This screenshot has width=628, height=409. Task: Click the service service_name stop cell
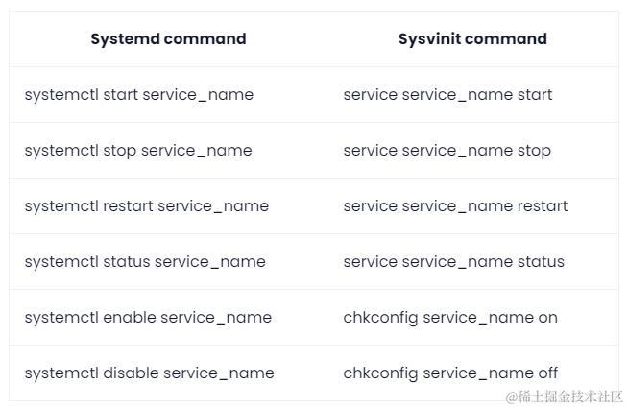pyautogui.click(x=447, y=151)
